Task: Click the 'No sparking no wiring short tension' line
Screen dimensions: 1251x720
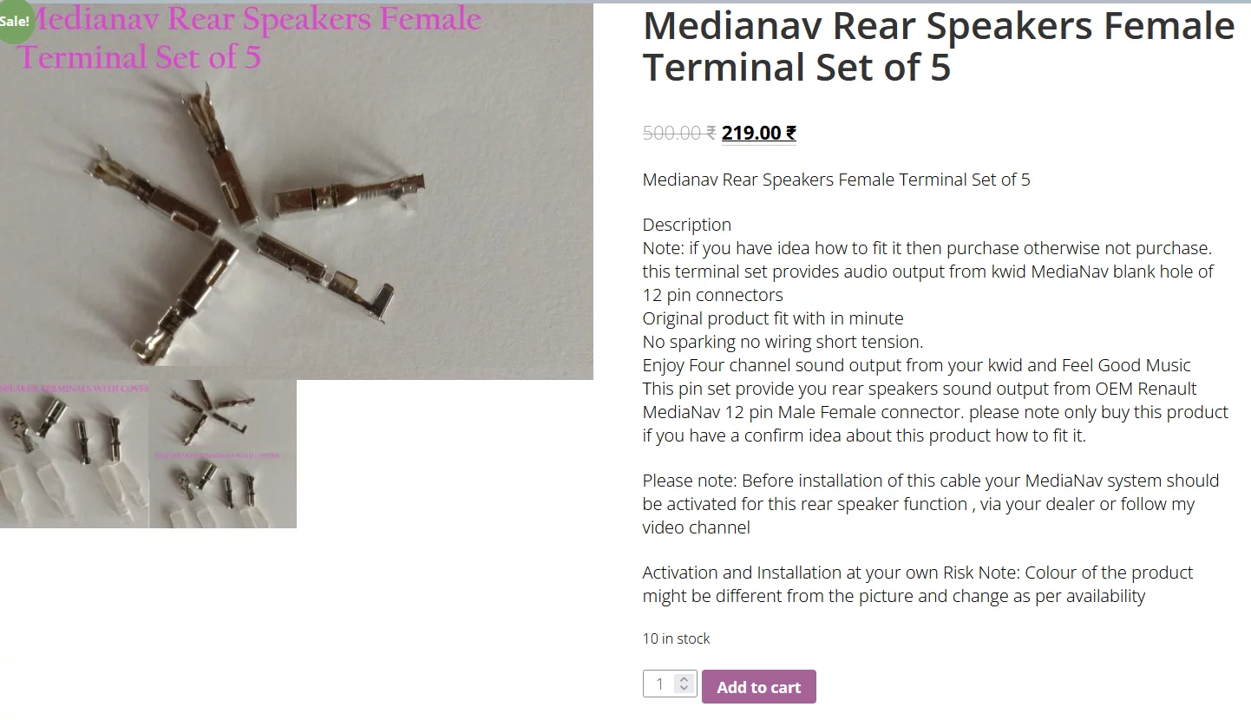Action: (x=783, y=342)
